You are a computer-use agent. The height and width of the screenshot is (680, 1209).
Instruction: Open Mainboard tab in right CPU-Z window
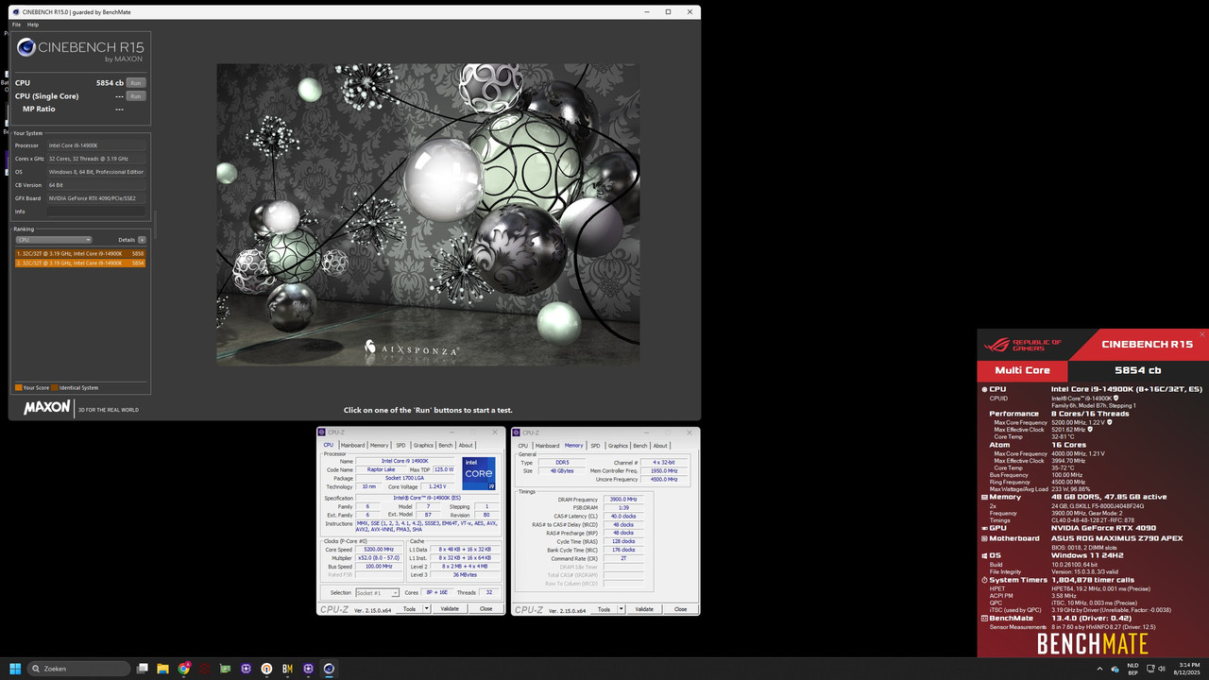pyautogui.click(x=548, y=445)
